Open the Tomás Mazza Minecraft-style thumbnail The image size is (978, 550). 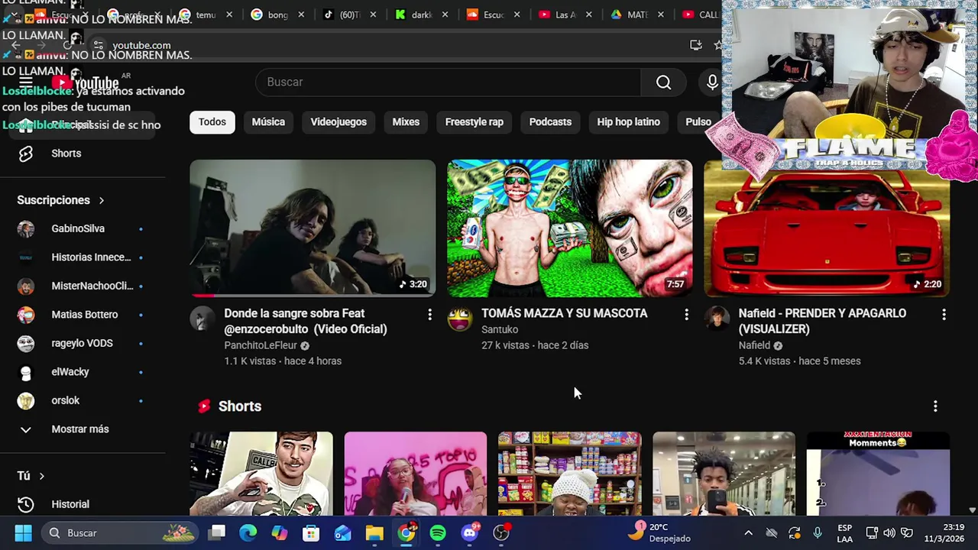570,228
